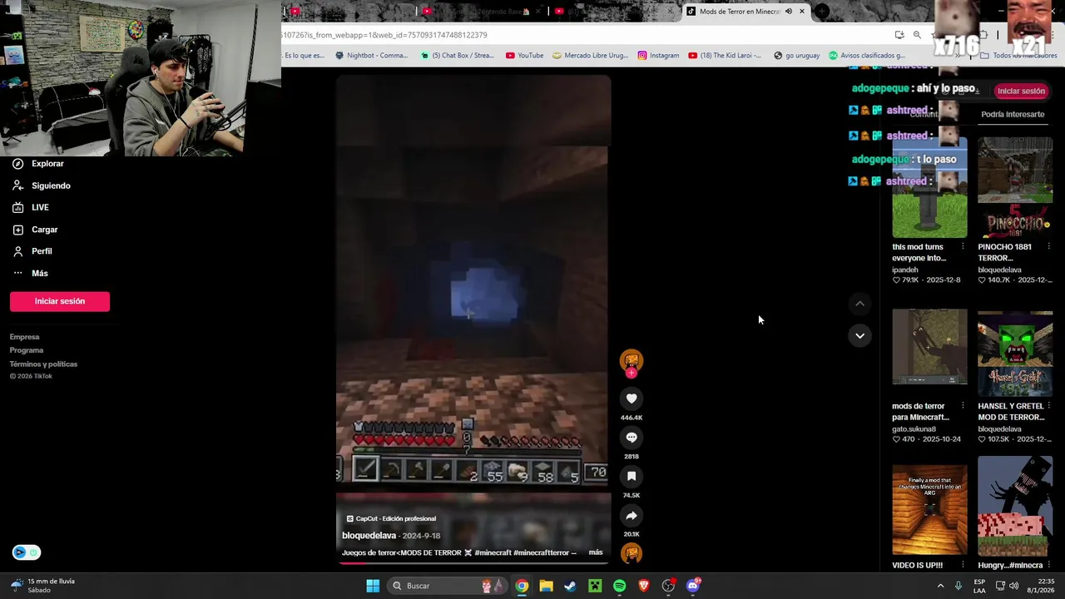Screen dimensions: 1065x599
Task: Mute the tab via its speaker icon
Action: [789, 12]
